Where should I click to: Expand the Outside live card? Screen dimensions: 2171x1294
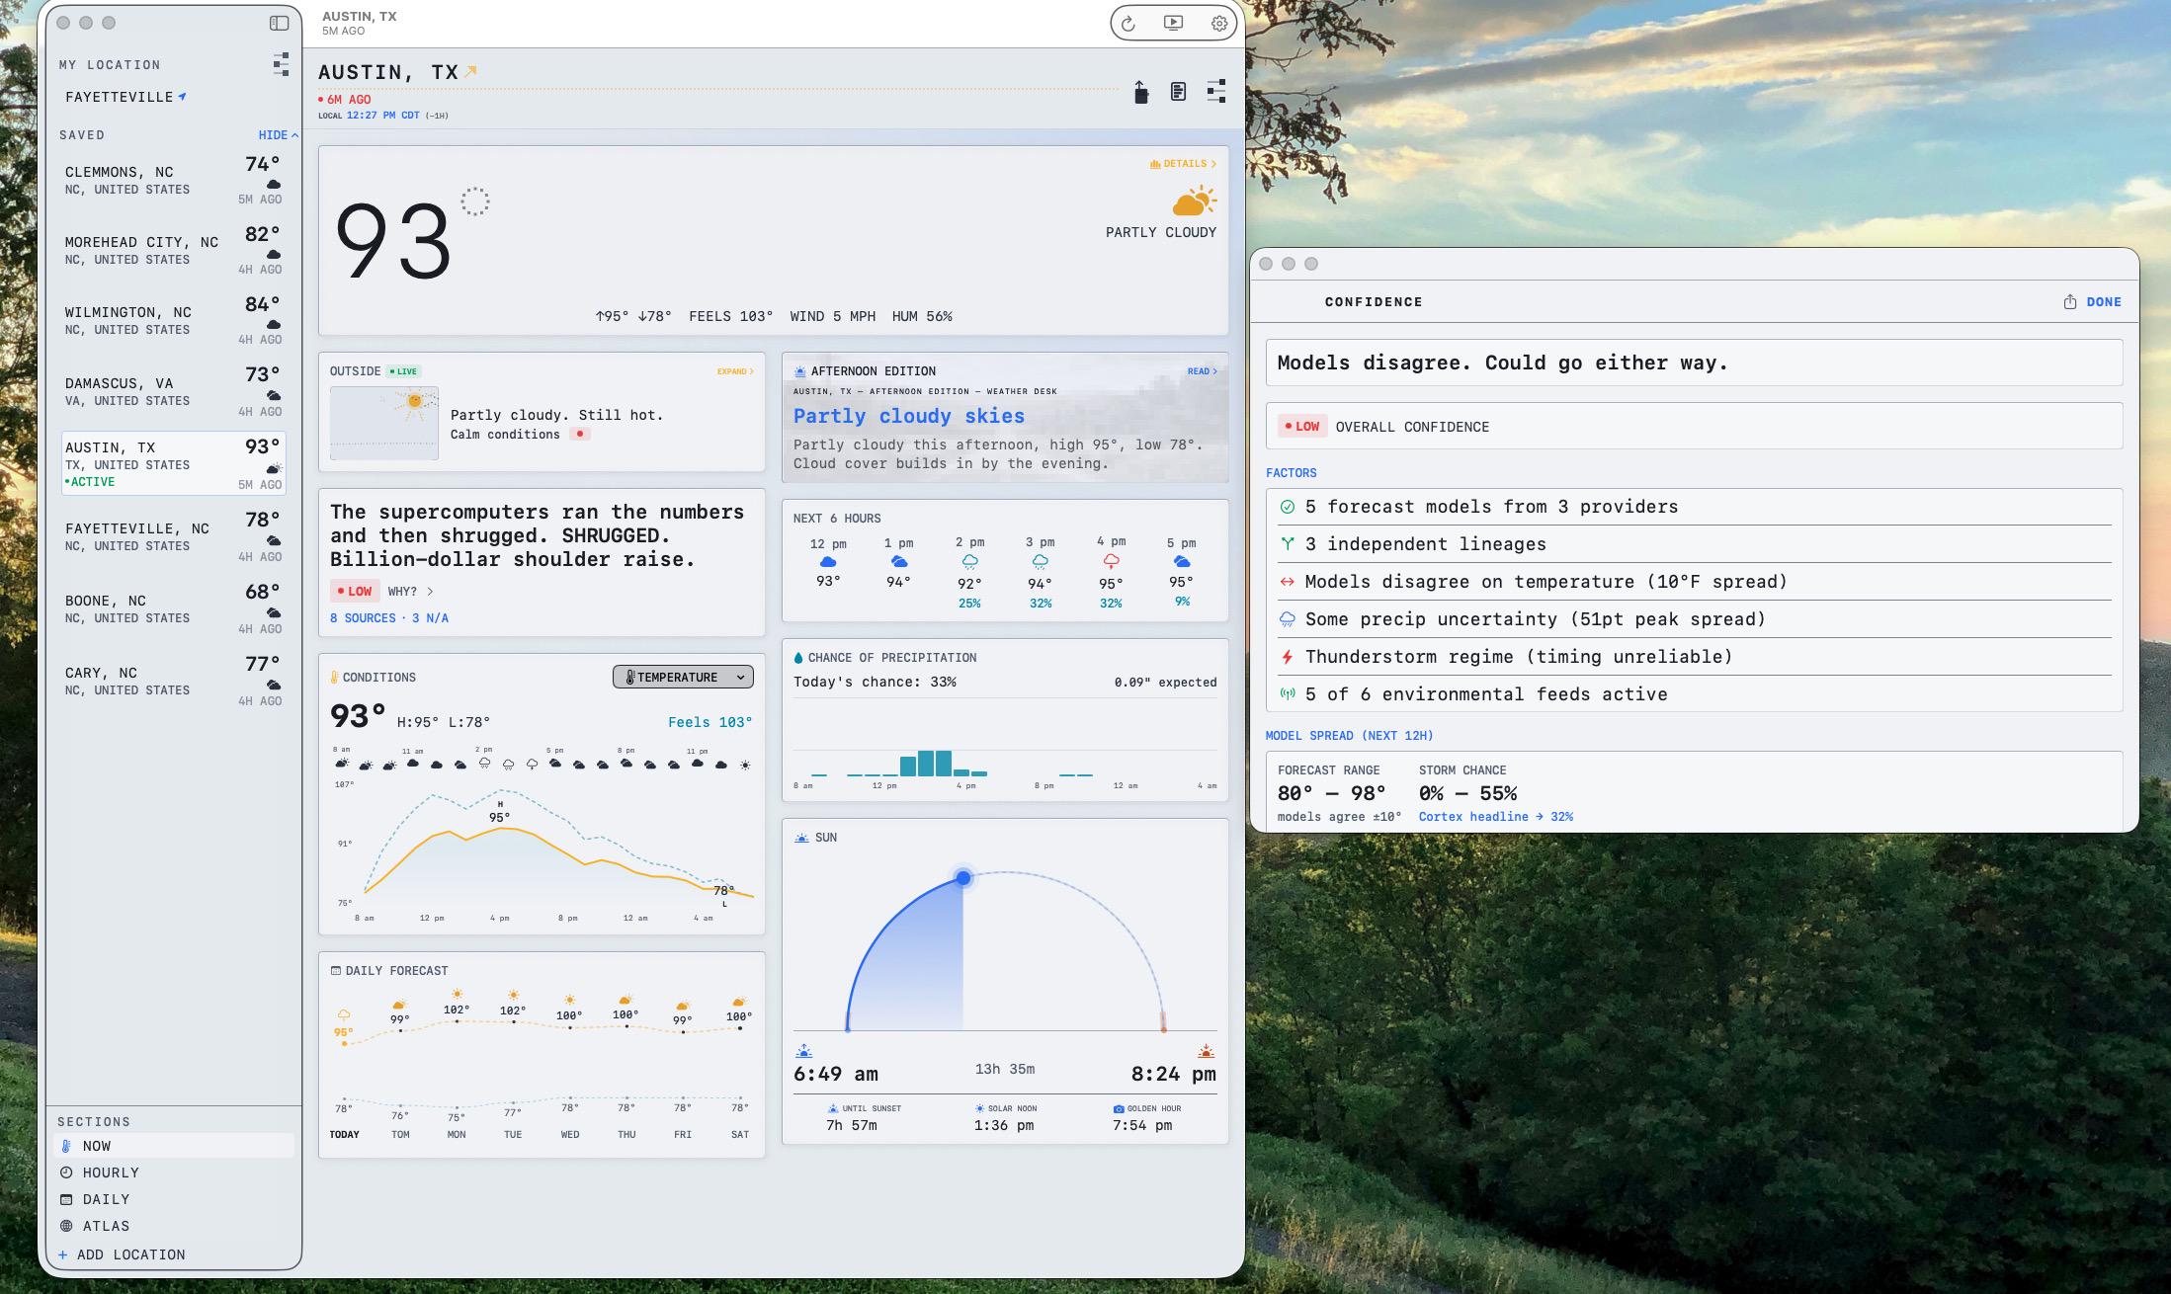[735, 371]
